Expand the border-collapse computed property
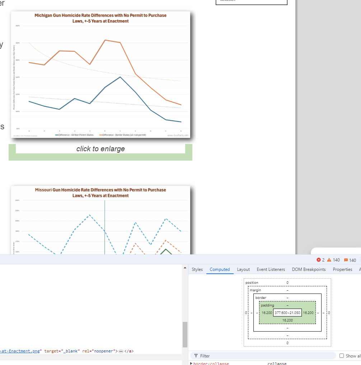The width and height of the screenshot is (361, 365). [191, 364]
